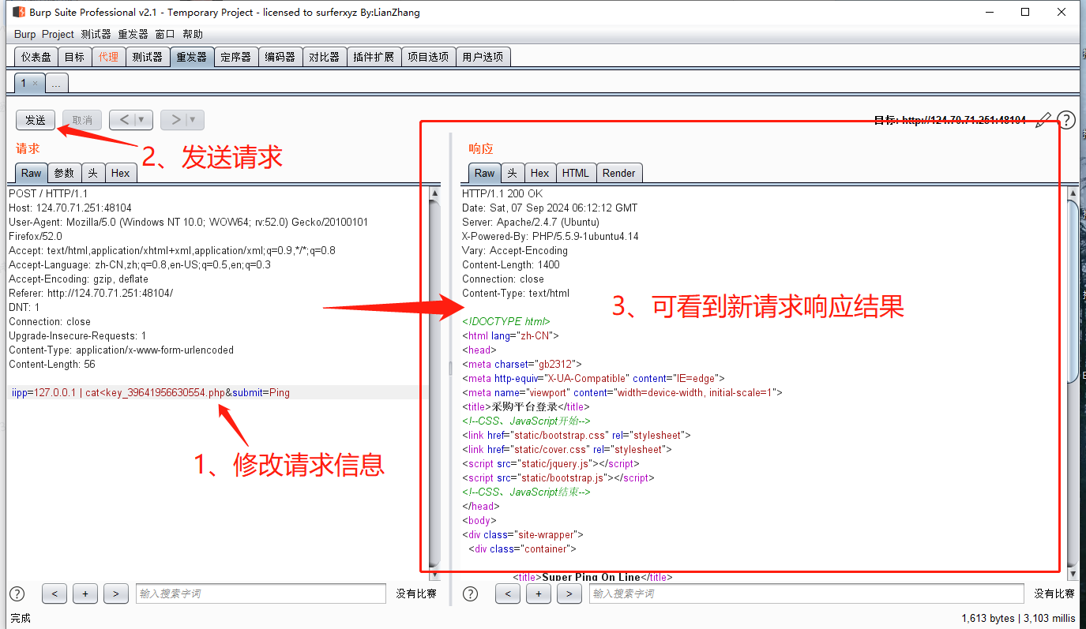Switch to the 代理 tab
The height and width of the screenshot is (629, 1086).
(108, 57)
